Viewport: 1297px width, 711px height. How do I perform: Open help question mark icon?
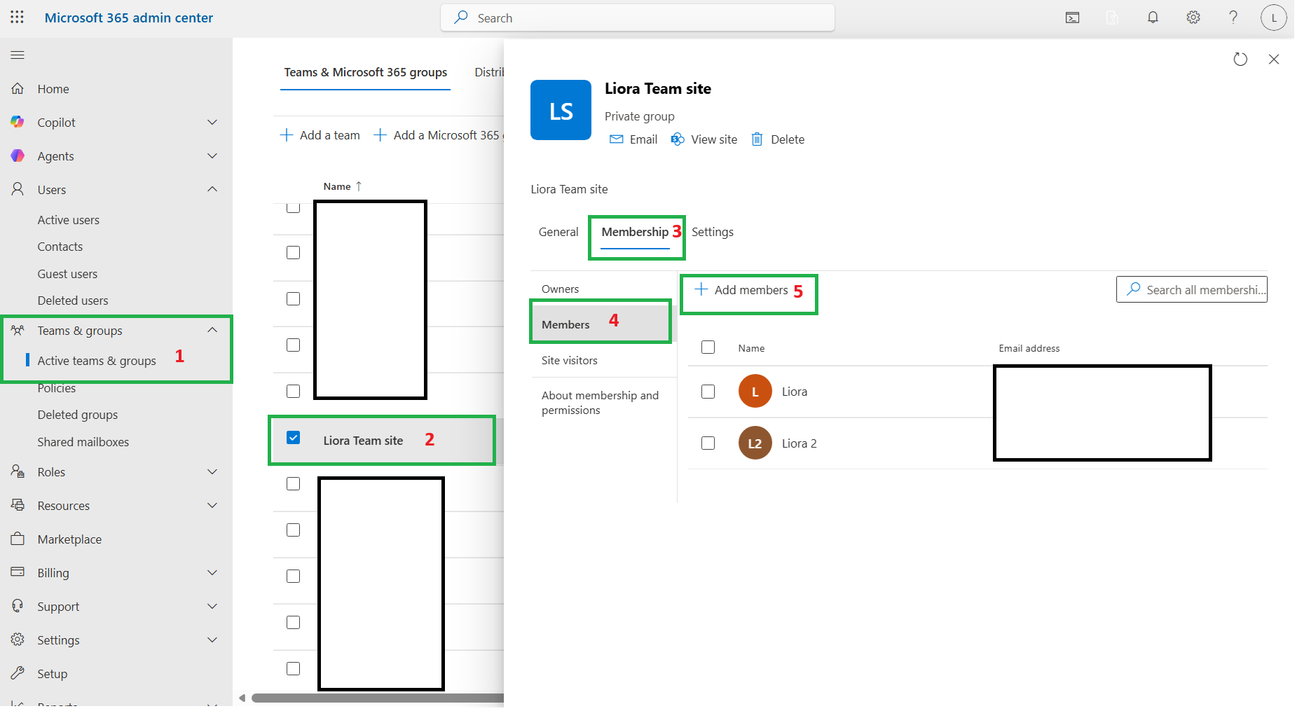pyautogui.click(x=1233, y=18)
